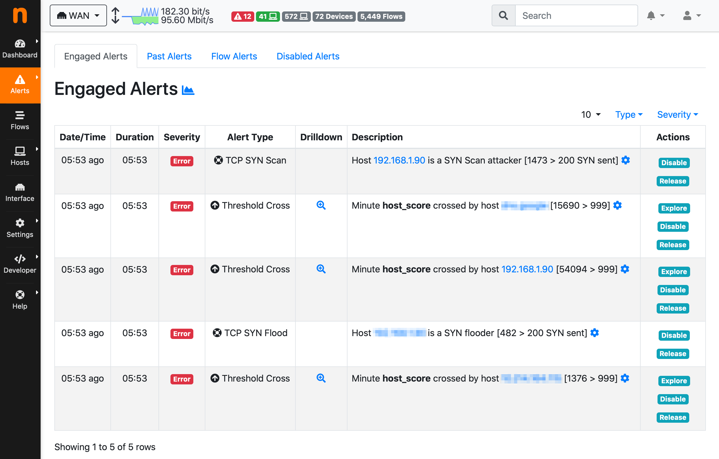Expand the Severity filter dropdown
The width and height of the screenshot is (719, 459).
[x=678, y=115]
